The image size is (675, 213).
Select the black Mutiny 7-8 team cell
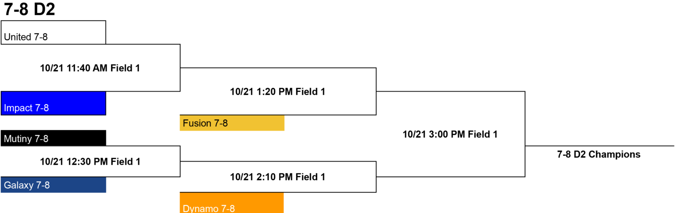click(53, 138)
